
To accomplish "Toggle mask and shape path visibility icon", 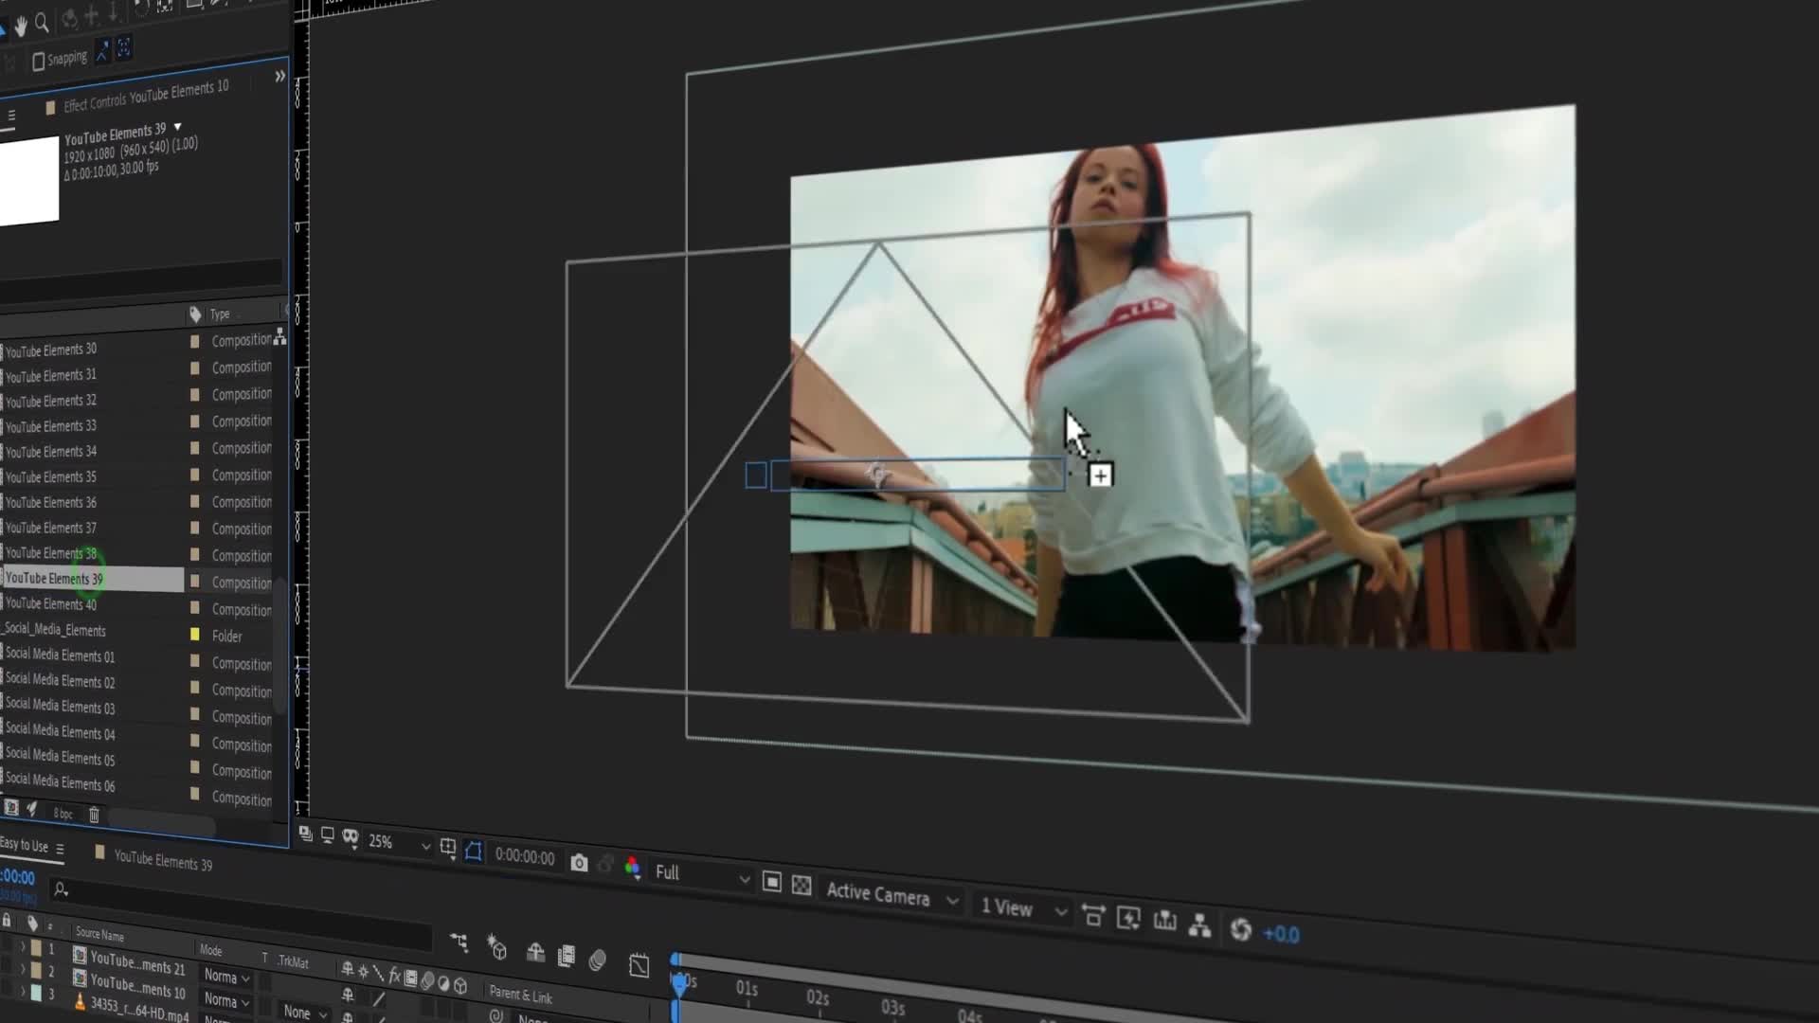I will 351,837.
